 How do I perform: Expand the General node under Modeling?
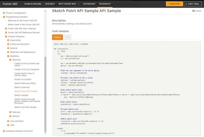(10, 116)
